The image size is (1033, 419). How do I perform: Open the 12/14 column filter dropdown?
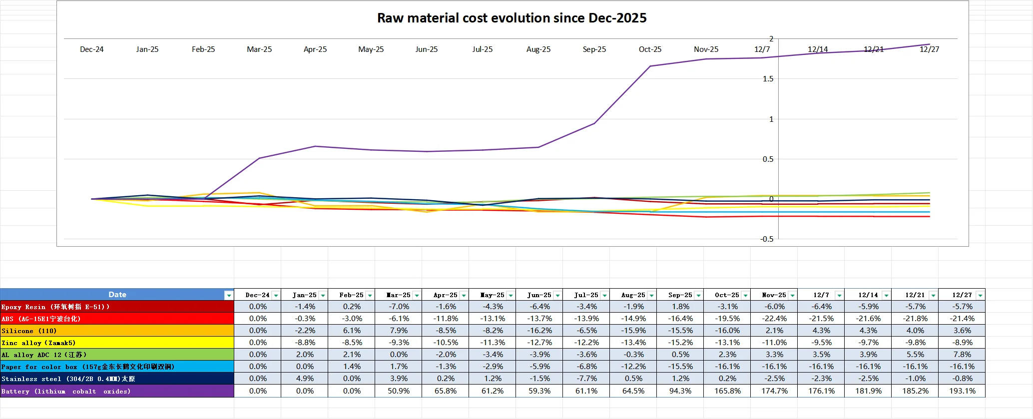click(x=886, y=295)
